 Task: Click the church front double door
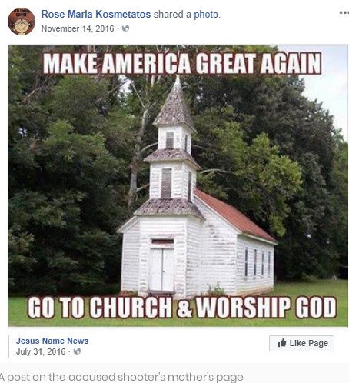pyautogui.click(x=162, y=270)
